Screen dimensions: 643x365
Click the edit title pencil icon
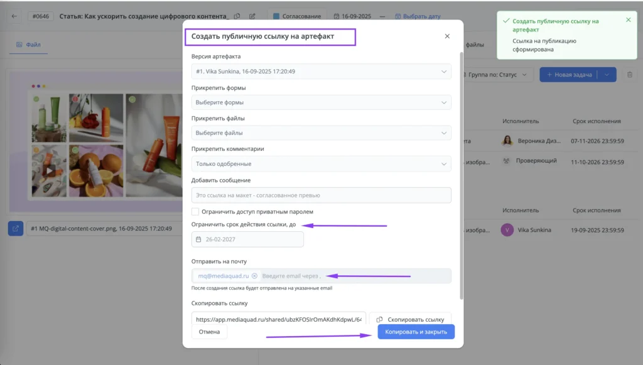pos(252,16)
